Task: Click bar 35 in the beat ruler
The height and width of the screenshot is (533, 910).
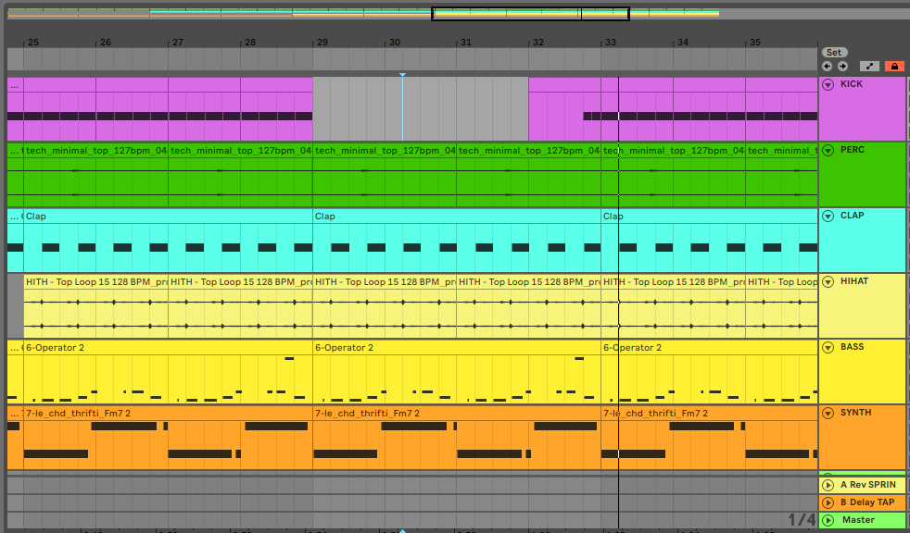Action: coord(754,43)
